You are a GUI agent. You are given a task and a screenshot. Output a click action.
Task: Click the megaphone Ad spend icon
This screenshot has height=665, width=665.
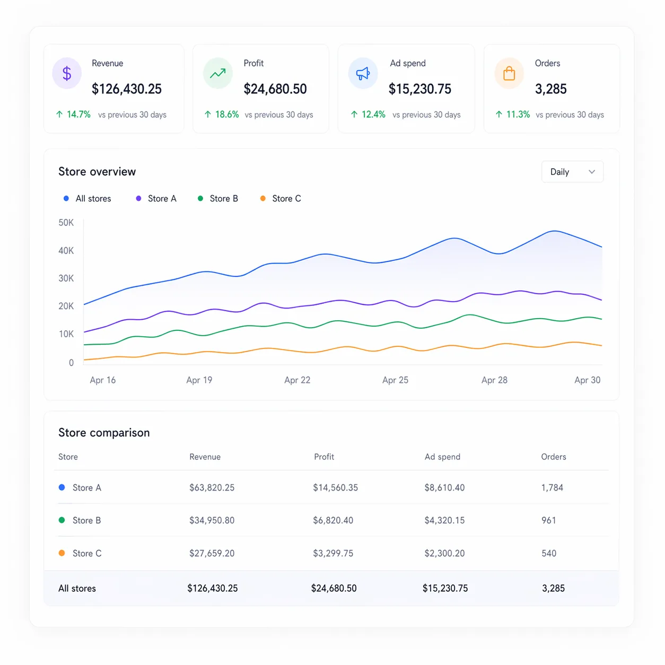[x=363, y=73]
